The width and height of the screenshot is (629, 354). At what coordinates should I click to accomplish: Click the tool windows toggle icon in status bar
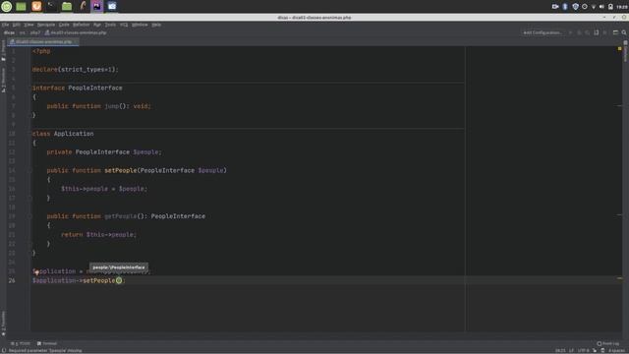(x=4, y=350)
